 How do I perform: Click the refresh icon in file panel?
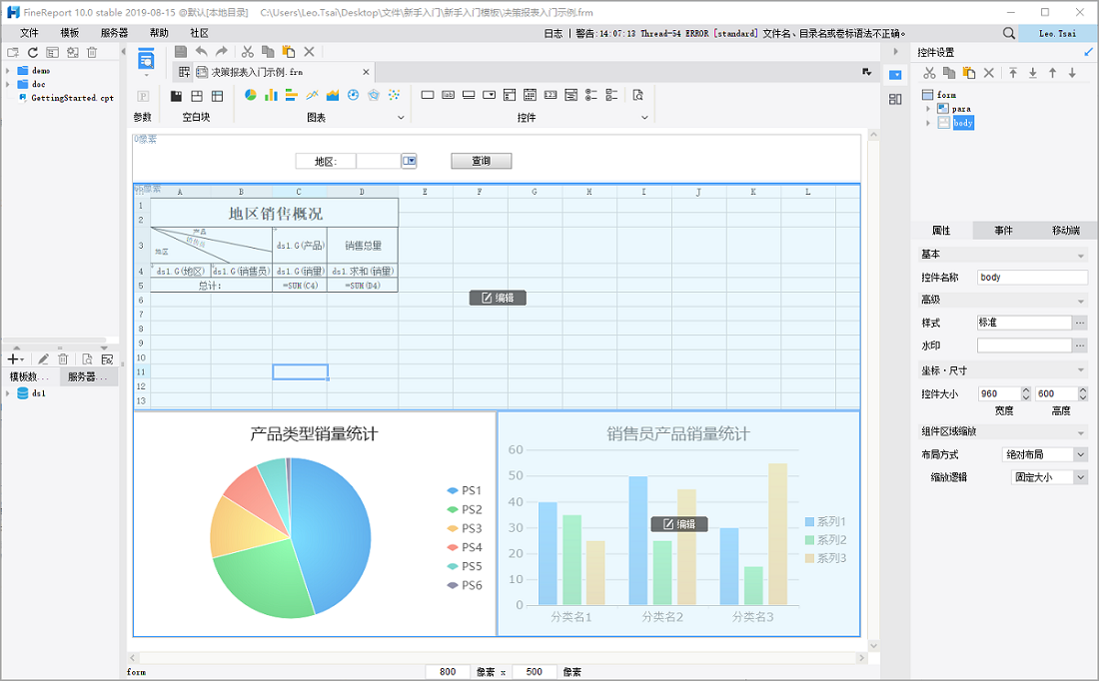(x=32, y=53)
